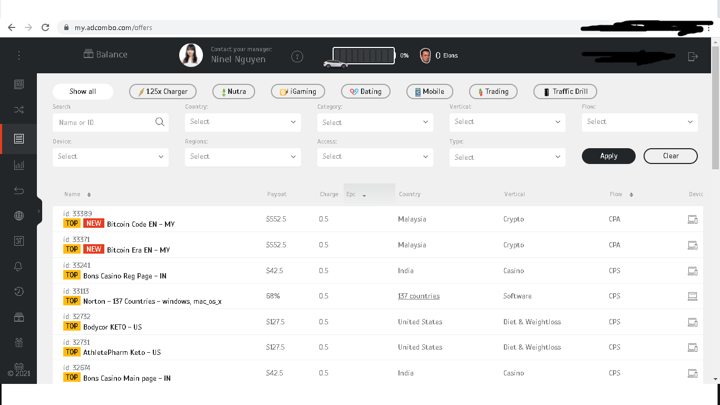Image resolution: width=720 pixels, height=405 pixels.
Task: Click the history clock sidebar icon
Action: tap(19, 292)
